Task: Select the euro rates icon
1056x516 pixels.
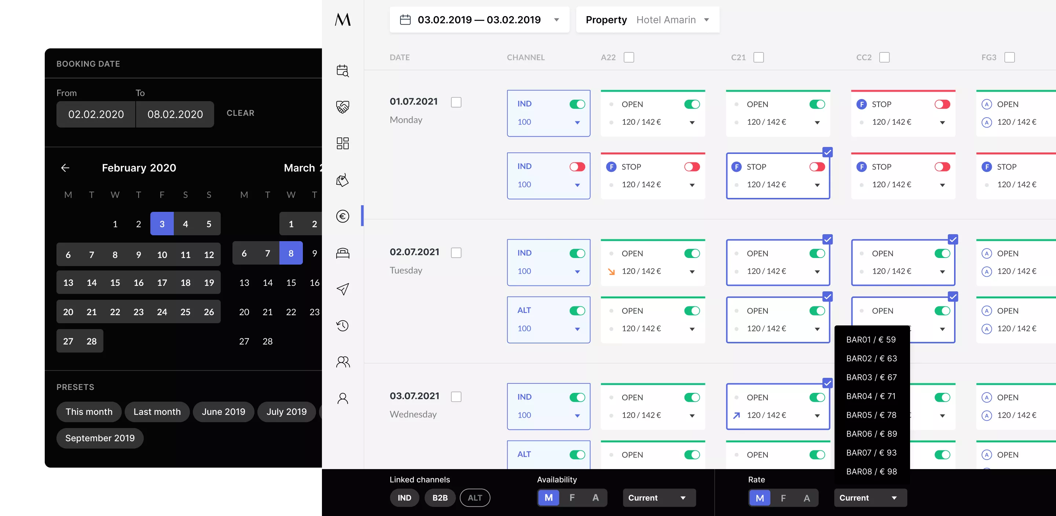Action: pos(342,216)
